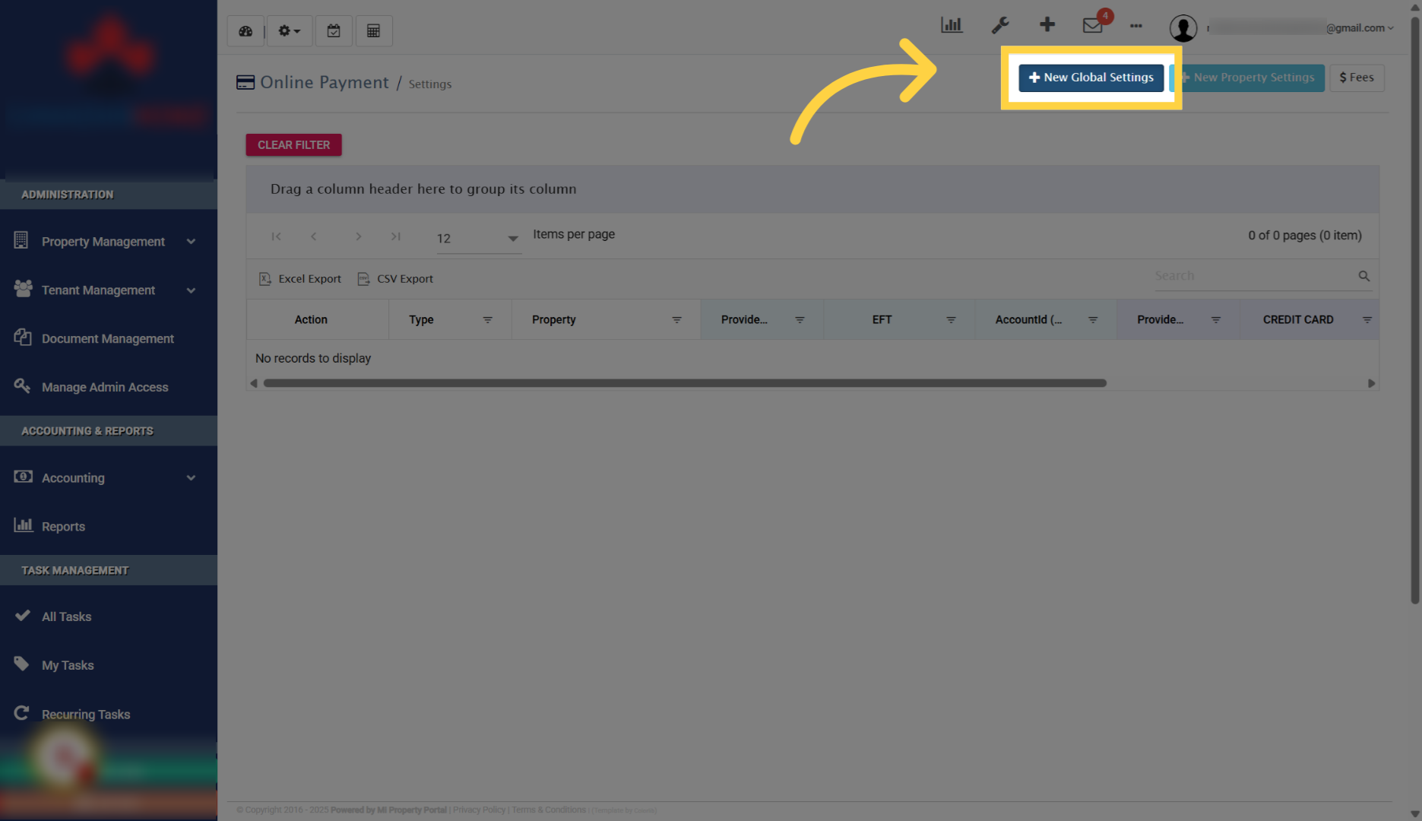Click CSV Export
The width and height of the screenshot is (1422, 821).
tap(395, 279)
